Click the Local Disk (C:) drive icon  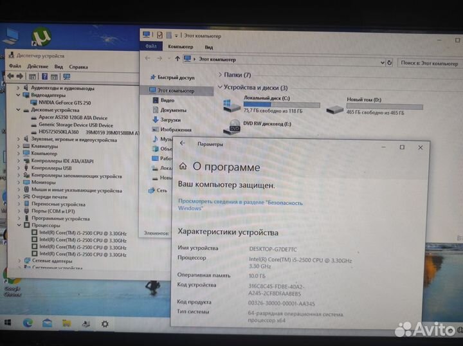coord(231,106)
